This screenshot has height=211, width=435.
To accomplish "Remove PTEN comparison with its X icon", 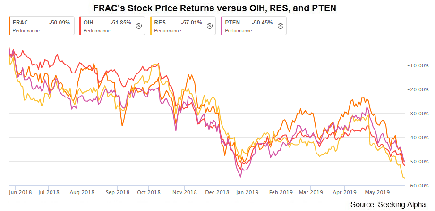I will tap(281, 26).
